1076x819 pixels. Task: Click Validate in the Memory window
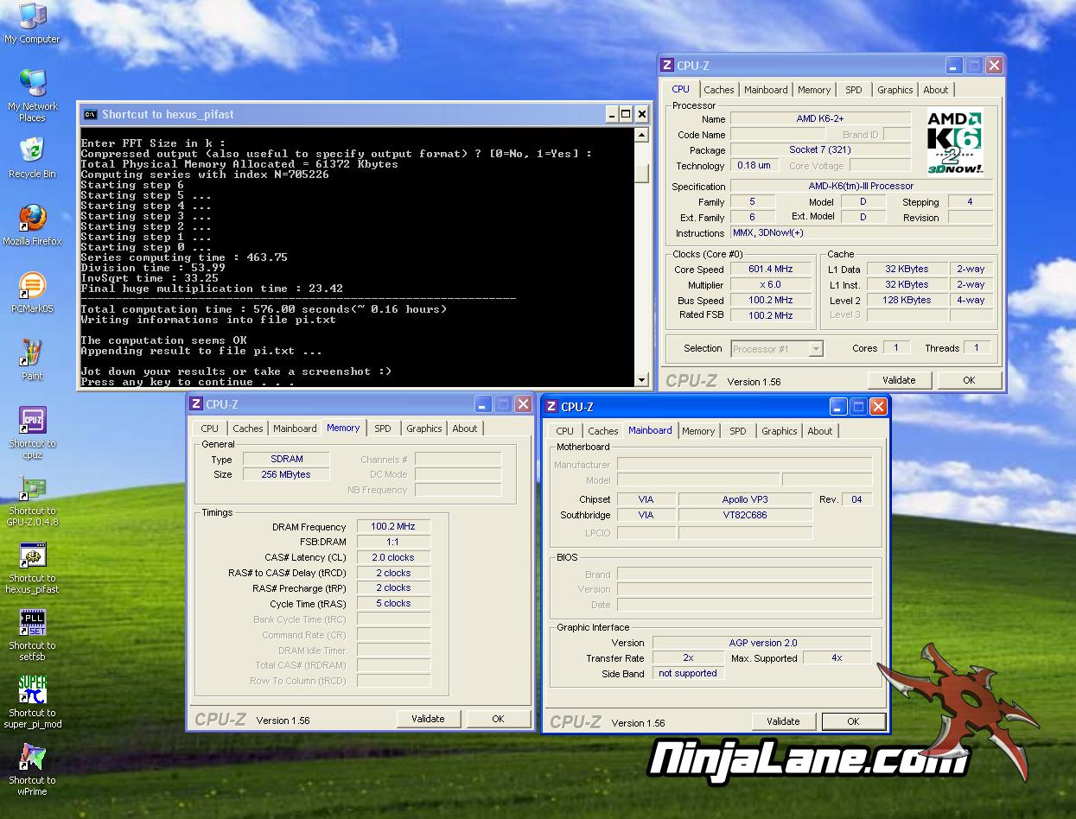click(x=428, y=719)
